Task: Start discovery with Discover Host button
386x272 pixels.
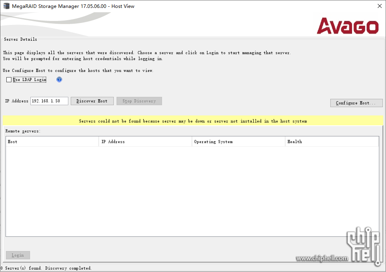Action: click(x=92, y=101)
